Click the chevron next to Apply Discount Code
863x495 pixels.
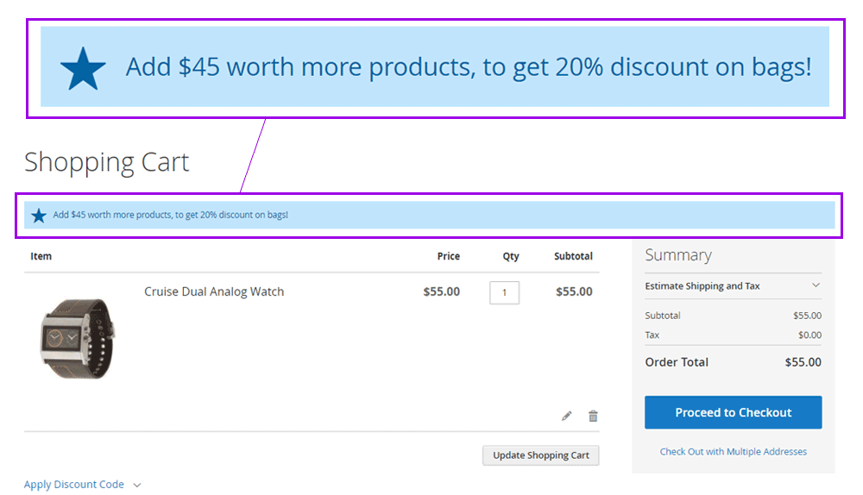136,486
